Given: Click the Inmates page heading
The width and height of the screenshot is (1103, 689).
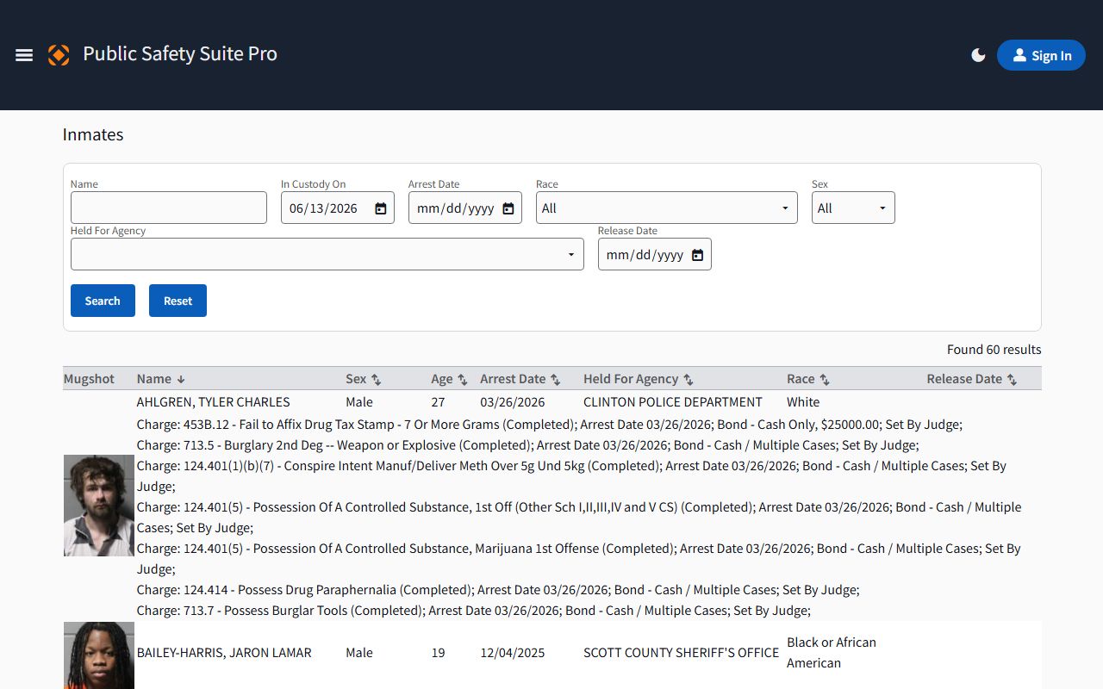Looking at the screenshot, I should (x=93, y=135).
